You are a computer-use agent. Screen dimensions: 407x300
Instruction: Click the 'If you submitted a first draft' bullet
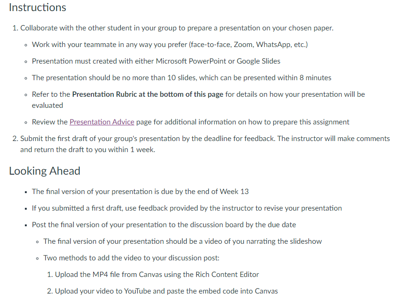[x=187, y=208]
